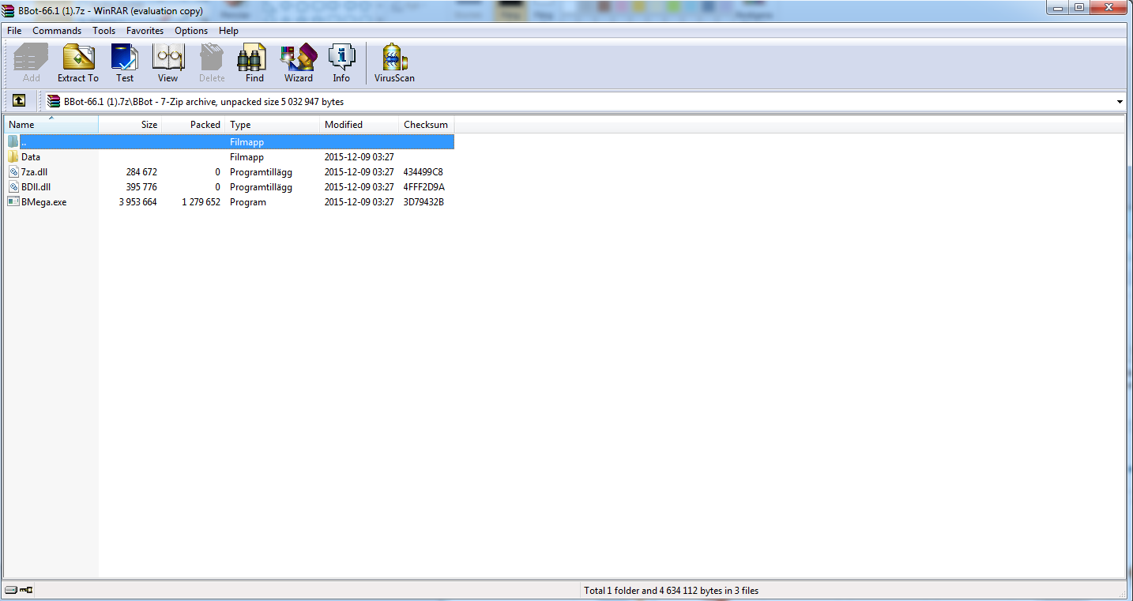Launch the Wizard tool
1133x601 pixels.
[x=298, y=62]
